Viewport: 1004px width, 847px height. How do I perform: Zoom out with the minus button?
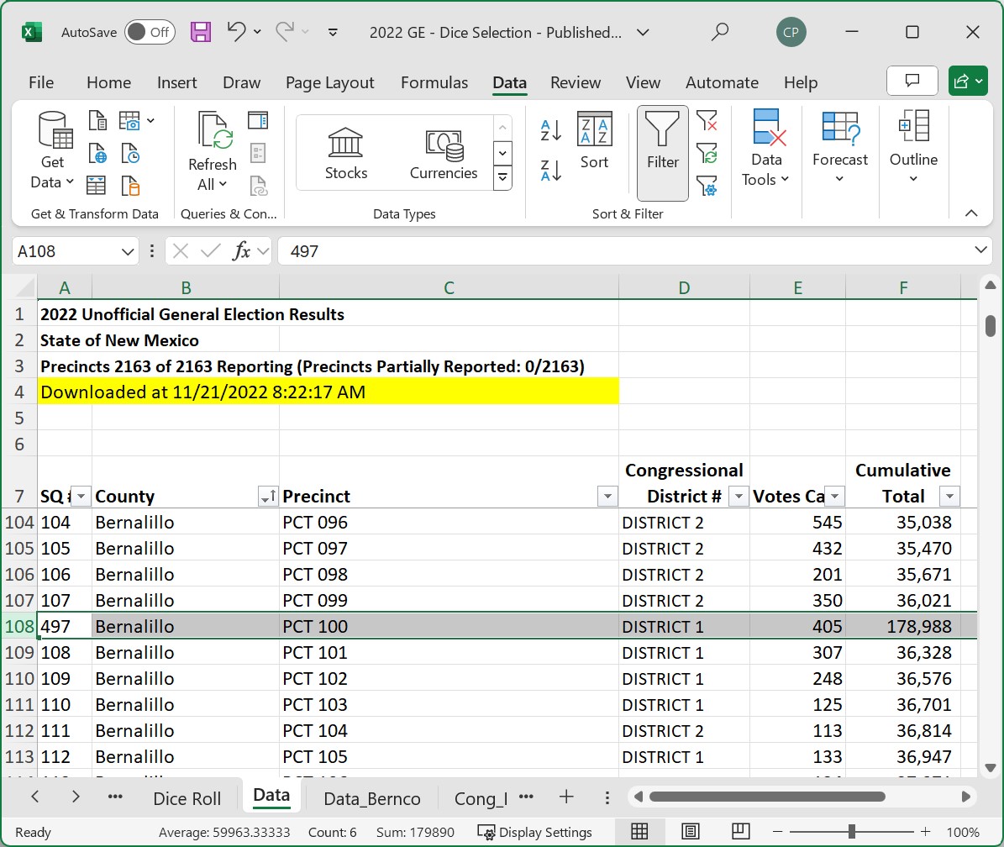777,832
